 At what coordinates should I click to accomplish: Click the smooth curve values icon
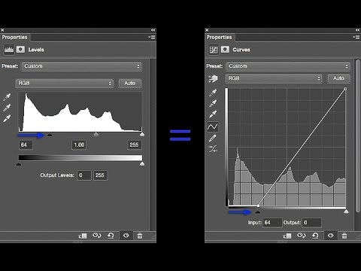[213, 149]
